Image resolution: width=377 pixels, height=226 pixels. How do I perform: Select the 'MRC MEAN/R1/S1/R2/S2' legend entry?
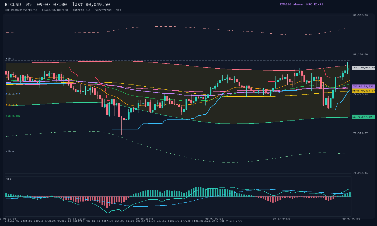(x=21, y=10)
